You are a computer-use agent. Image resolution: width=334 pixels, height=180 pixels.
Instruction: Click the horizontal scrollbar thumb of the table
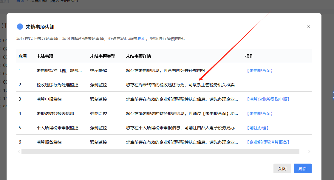tap(160, 151)
